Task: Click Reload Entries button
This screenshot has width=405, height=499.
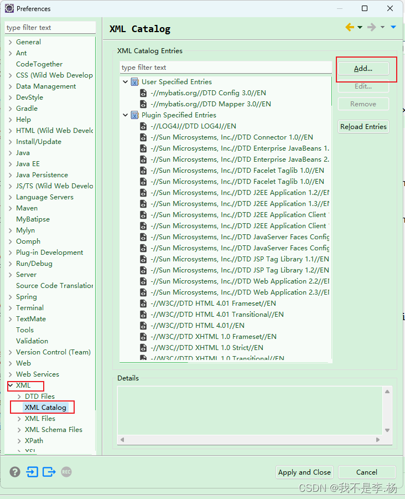Action: pos(364,127)
